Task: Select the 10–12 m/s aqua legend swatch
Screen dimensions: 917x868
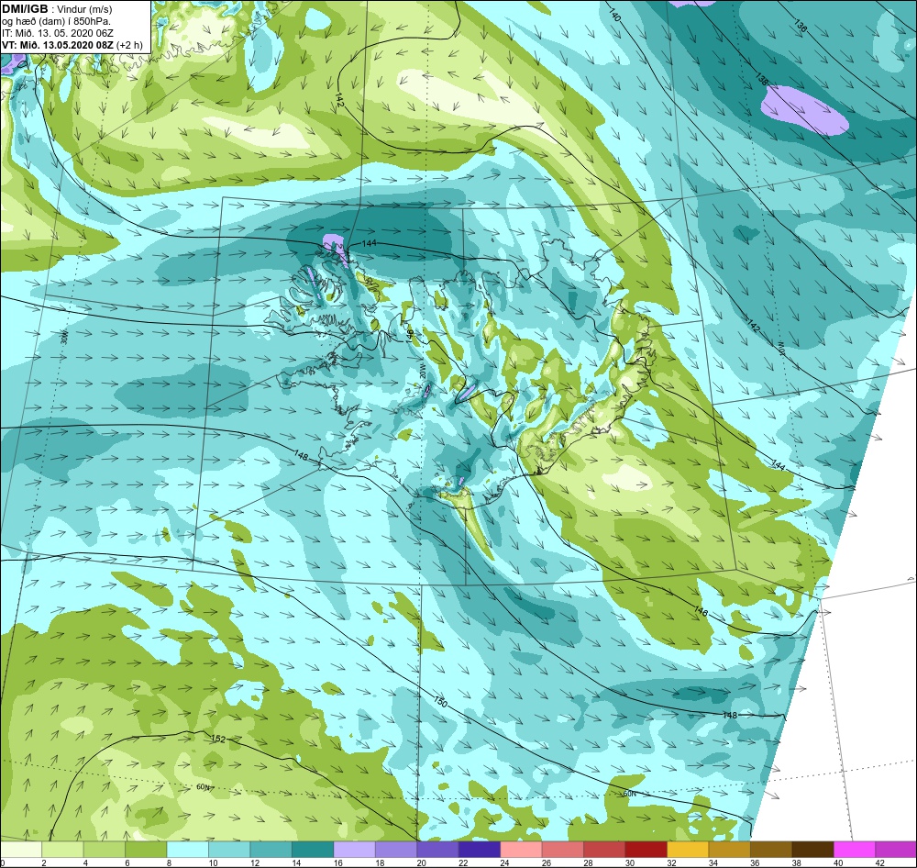Action: click(229, 850)
